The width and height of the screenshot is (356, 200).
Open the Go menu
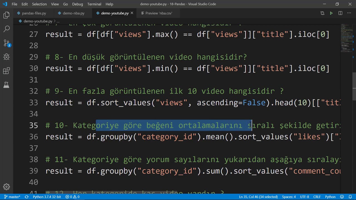pyautogui.click(x=65, y=4)
